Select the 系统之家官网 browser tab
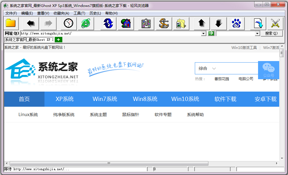 (x=29, y=40)
